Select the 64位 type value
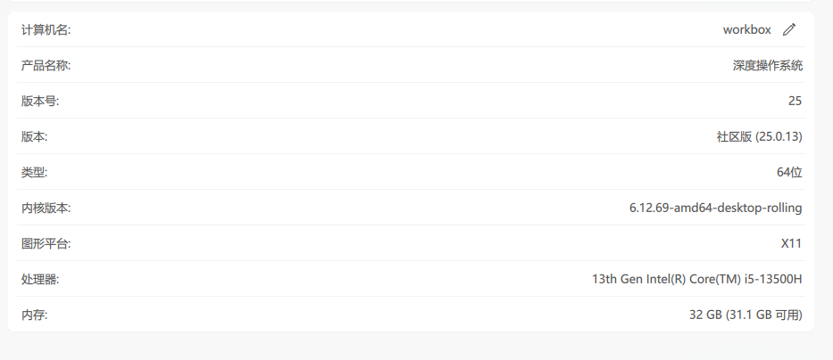This screenshot has height=360, width=833. 789,172
